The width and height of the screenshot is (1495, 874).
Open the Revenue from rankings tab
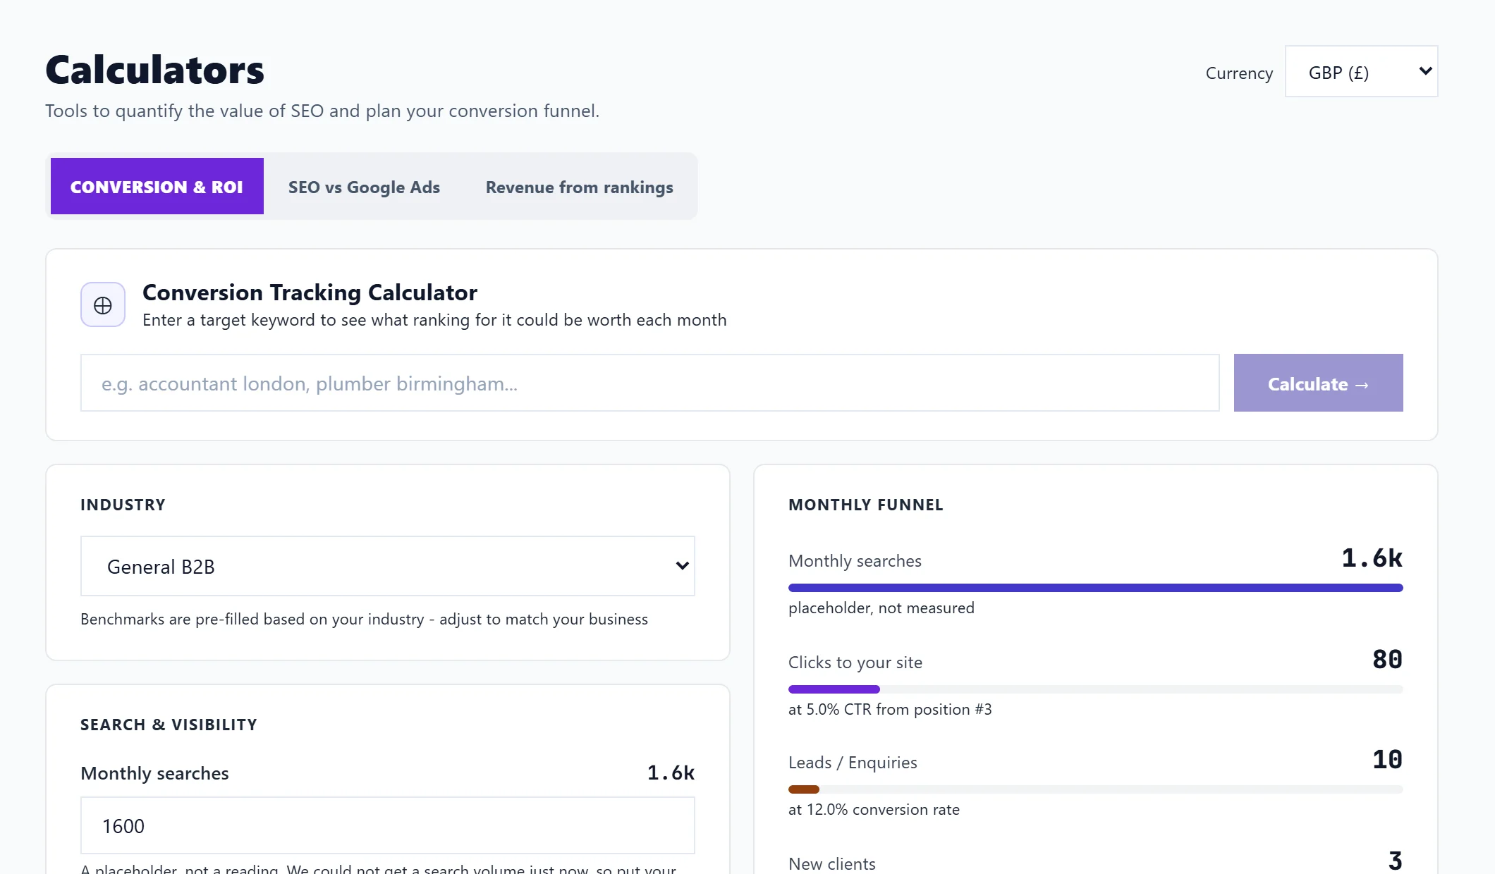(579, 187)
